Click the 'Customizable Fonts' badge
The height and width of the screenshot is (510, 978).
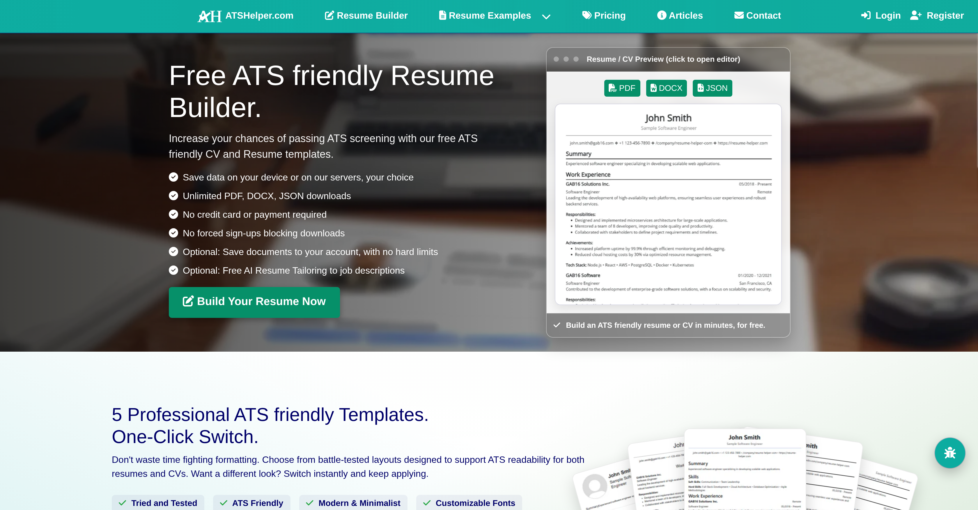point(469,503)
